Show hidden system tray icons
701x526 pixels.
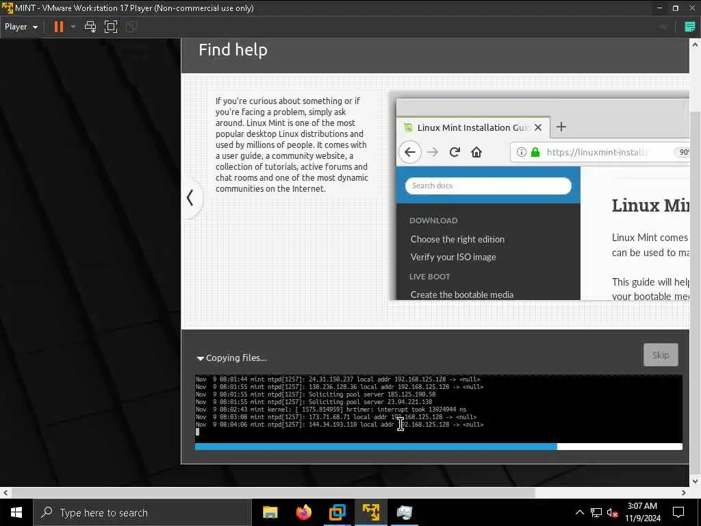(579, 512)
